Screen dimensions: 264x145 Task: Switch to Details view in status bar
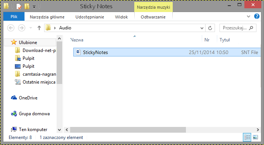(x=247, y=137)
